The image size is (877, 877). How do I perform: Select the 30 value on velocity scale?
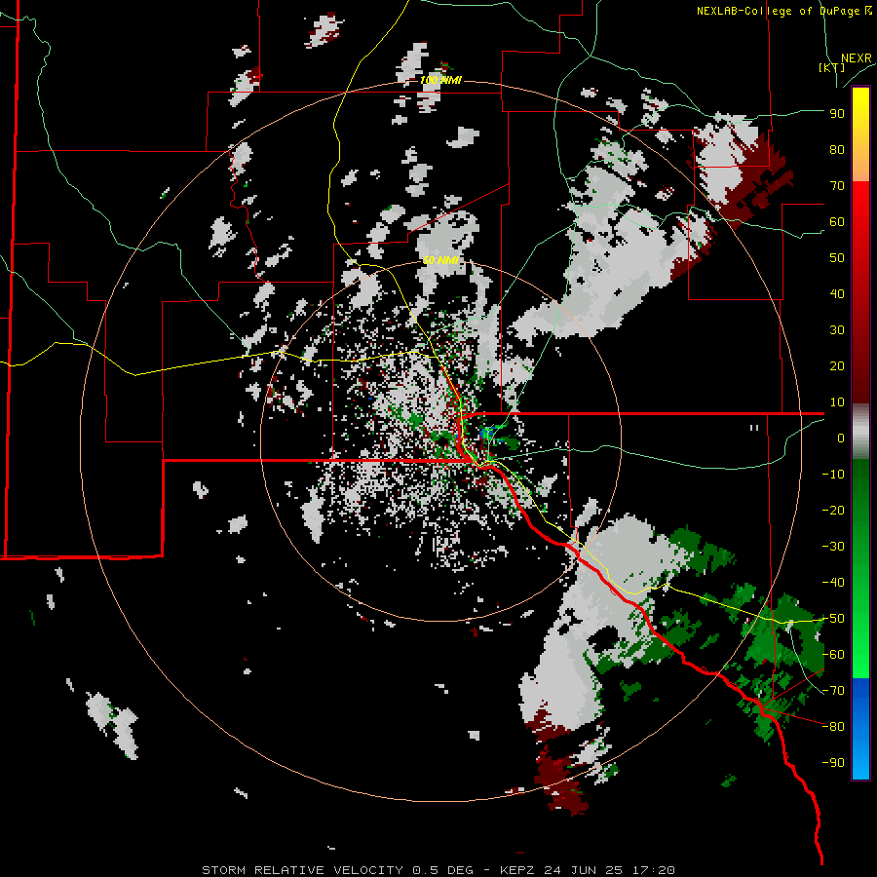tap(837, 330)
